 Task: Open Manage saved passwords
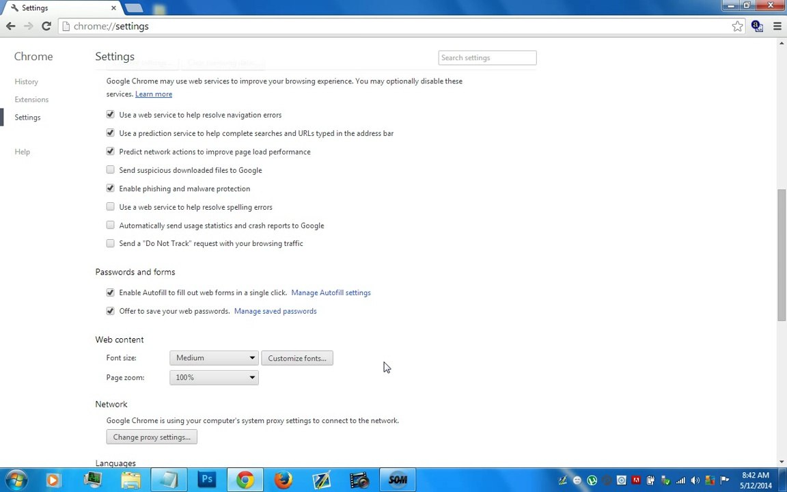click(275, 312)
